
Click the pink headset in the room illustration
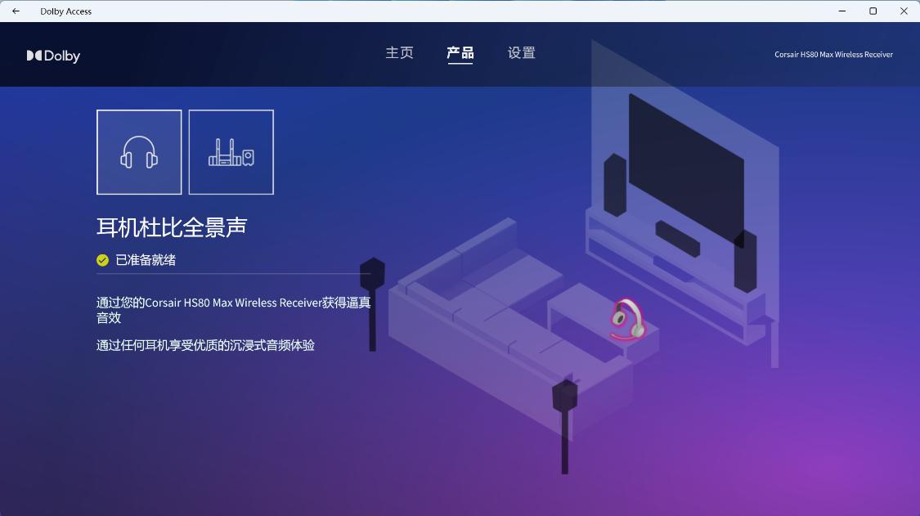tap(627, 321)
